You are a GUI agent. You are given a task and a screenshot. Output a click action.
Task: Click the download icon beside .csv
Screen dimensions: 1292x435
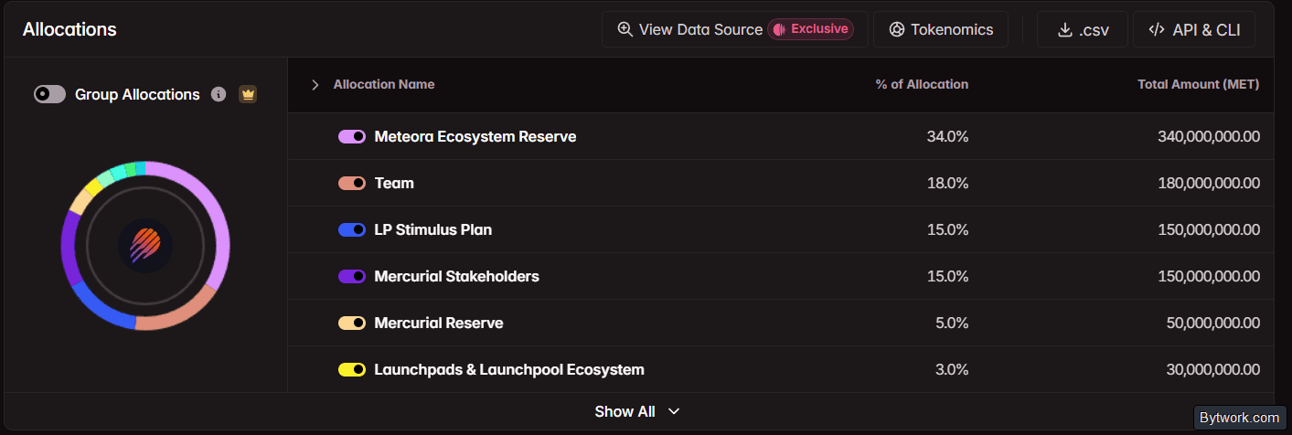coord(1064,29)
